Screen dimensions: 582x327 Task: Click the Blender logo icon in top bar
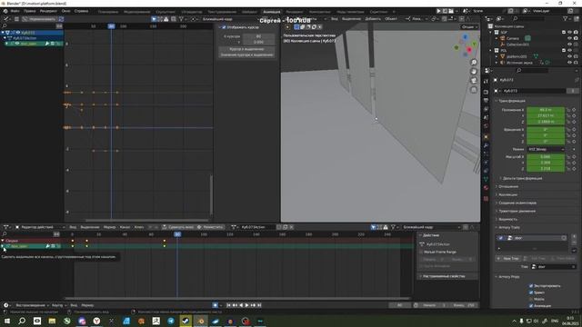[x=5, y=11]
